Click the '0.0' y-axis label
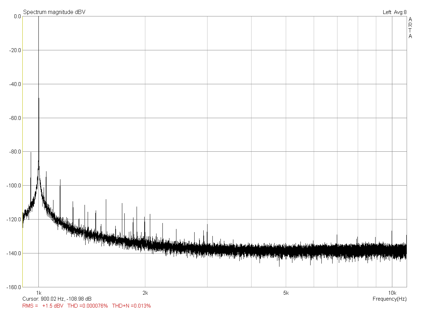Image resolution: width=429 pixels, height=309 pixels. [x=17, y=16]
